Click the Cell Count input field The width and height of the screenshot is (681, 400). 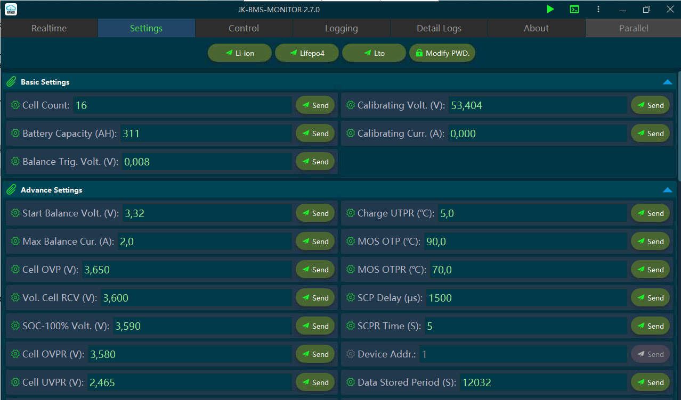click(x=182, y=105)
